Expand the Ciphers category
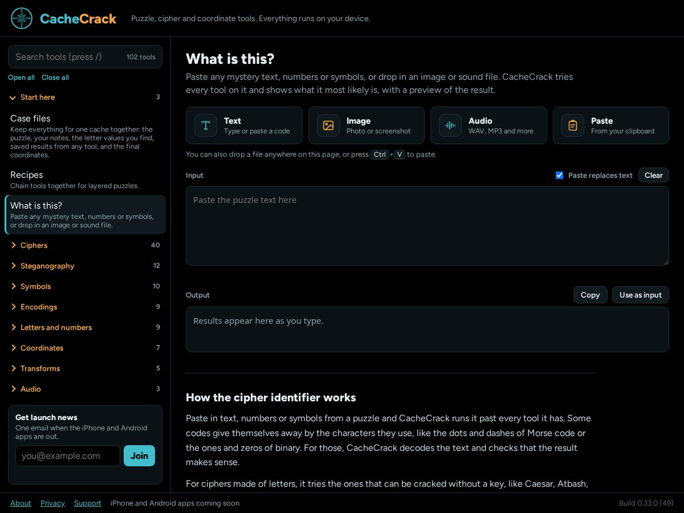 85,245
